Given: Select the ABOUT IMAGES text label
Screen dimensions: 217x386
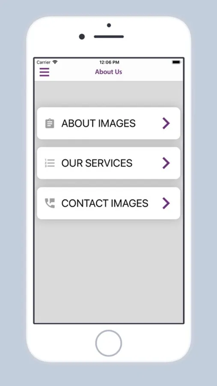Looking at the screenshot, I should (x=98, y=124).
